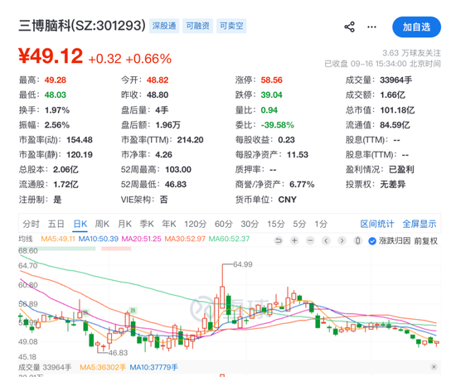456x377 pixels.
Task: Move chart left with left chevron icon
Action: (x=326, y=240)
